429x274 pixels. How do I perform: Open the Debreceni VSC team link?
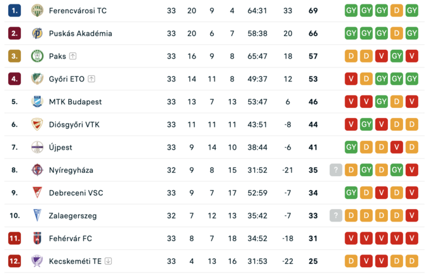[x=76, y=193]
